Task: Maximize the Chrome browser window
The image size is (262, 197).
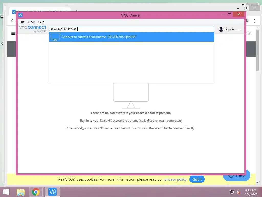Action: (245, 8)
